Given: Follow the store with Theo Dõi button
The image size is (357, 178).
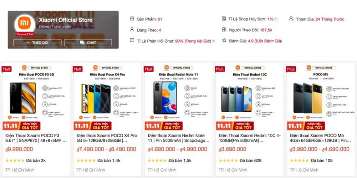Looking at the screenshot, I should tap(37, 43).
